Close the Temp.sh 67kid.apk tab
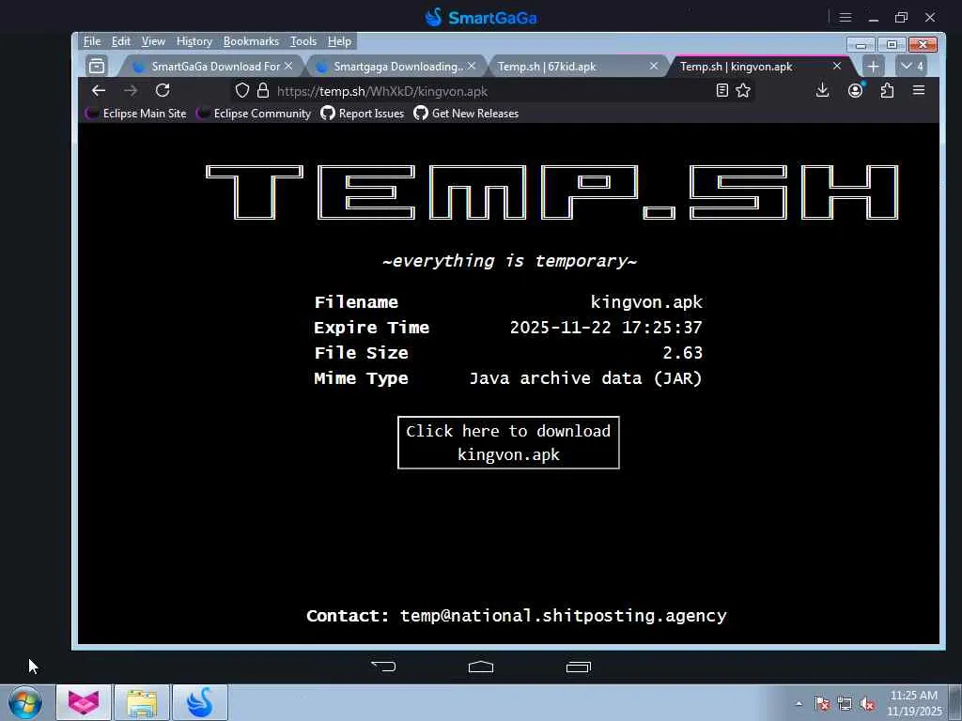The height and width of the screenshot is (721, 962). 654,66
